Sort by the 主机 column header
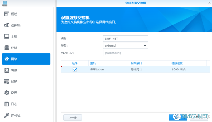Viewport: 212px width, 122px height. (109, 63)
